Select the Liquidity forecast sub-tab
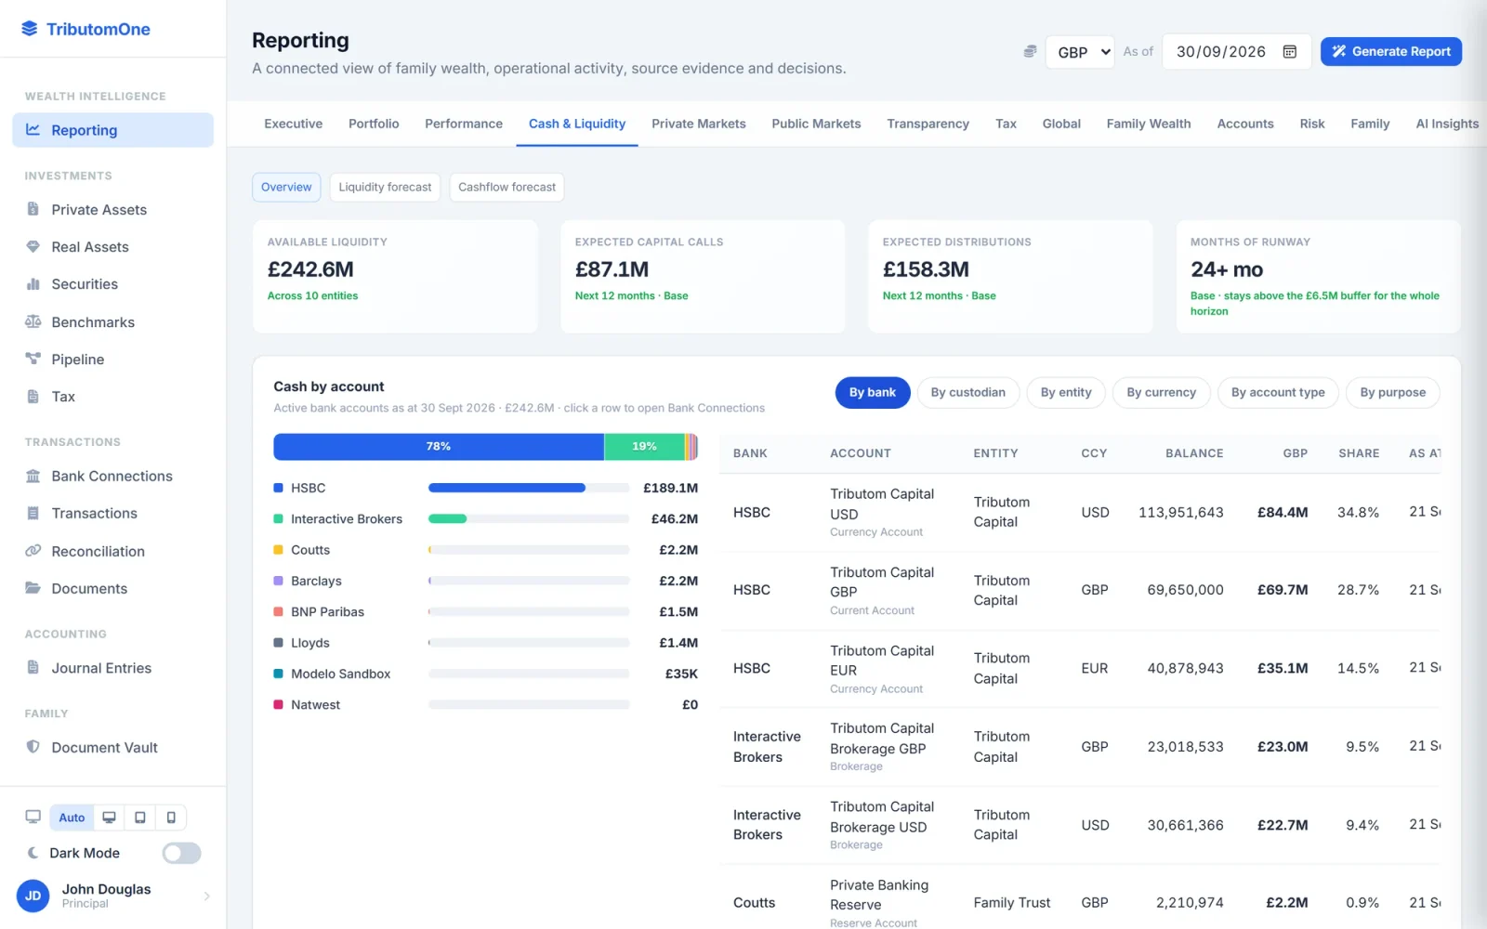Viewport: 1487px width, 929px height. [x=385, y=187]
